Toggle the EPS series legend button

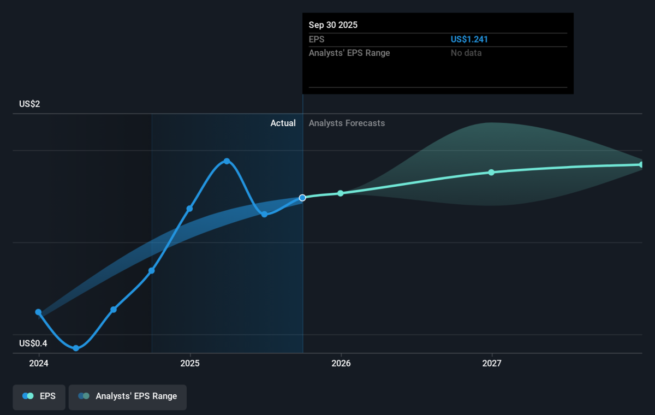tap(39, 396)
